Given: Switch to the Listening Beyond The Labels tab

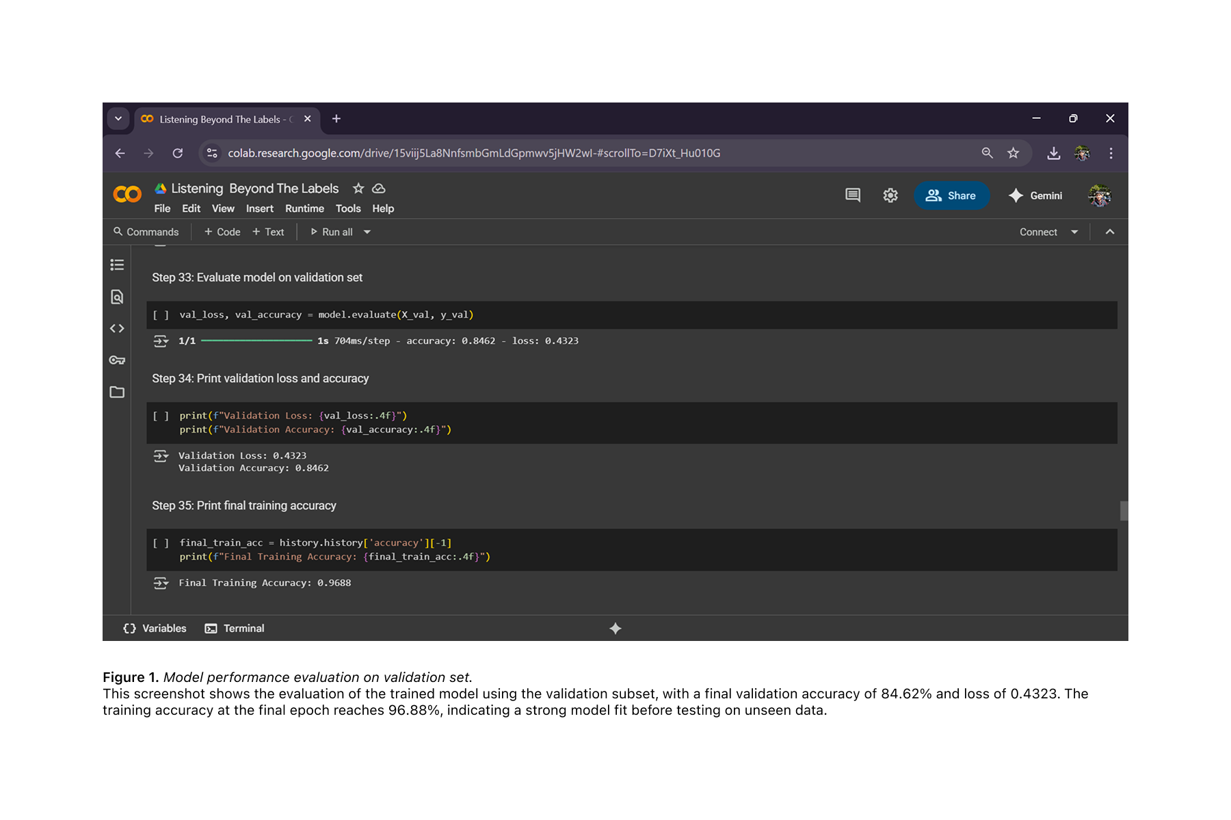Looking at the screenshot, I should [x=219, y=119].
